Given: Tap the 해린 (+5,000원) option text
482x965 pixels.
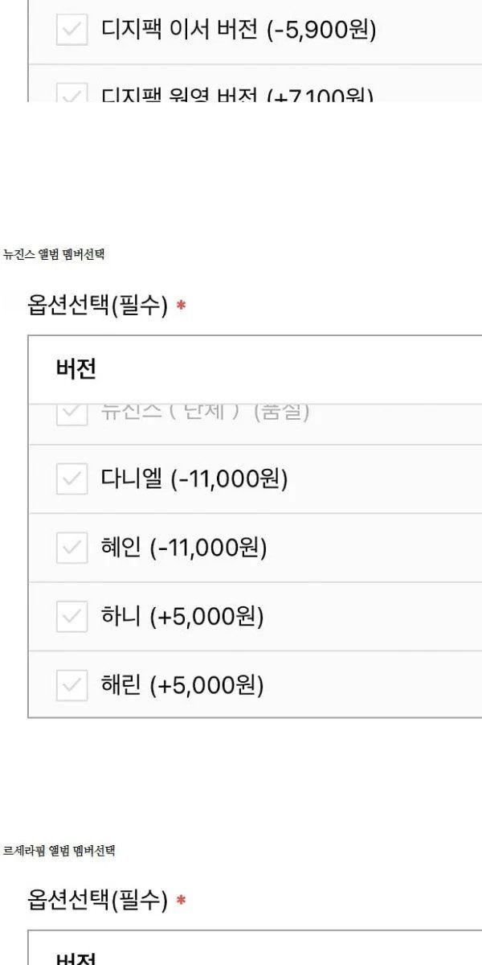Looking at the screenshot, I should tap(182, 685).
